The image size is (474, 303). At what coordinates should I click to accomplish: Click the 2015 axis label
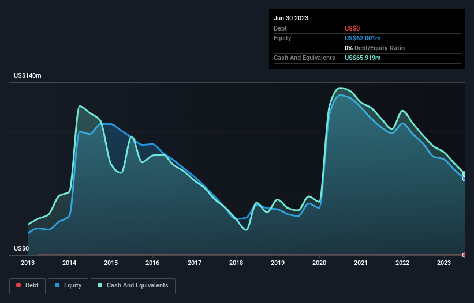(x=111, y=263)
